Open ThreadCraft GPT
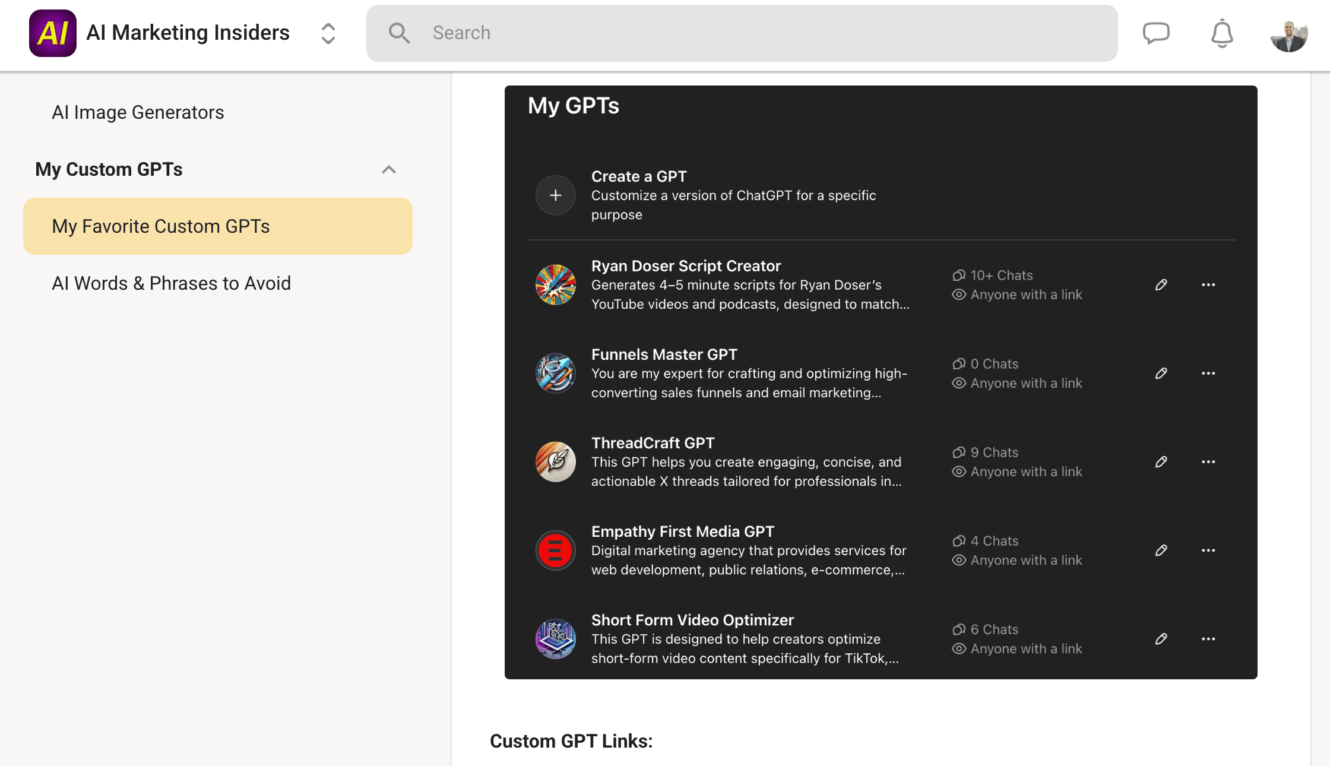Image resolution: width=1330 pixels, height=766 pixels. (x=653, y=443)
